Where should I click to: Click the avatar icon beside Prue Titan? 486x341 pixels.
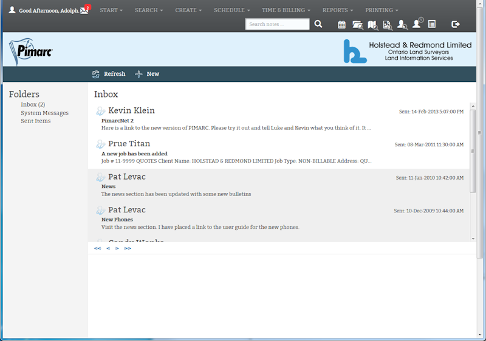click(100, 144)
